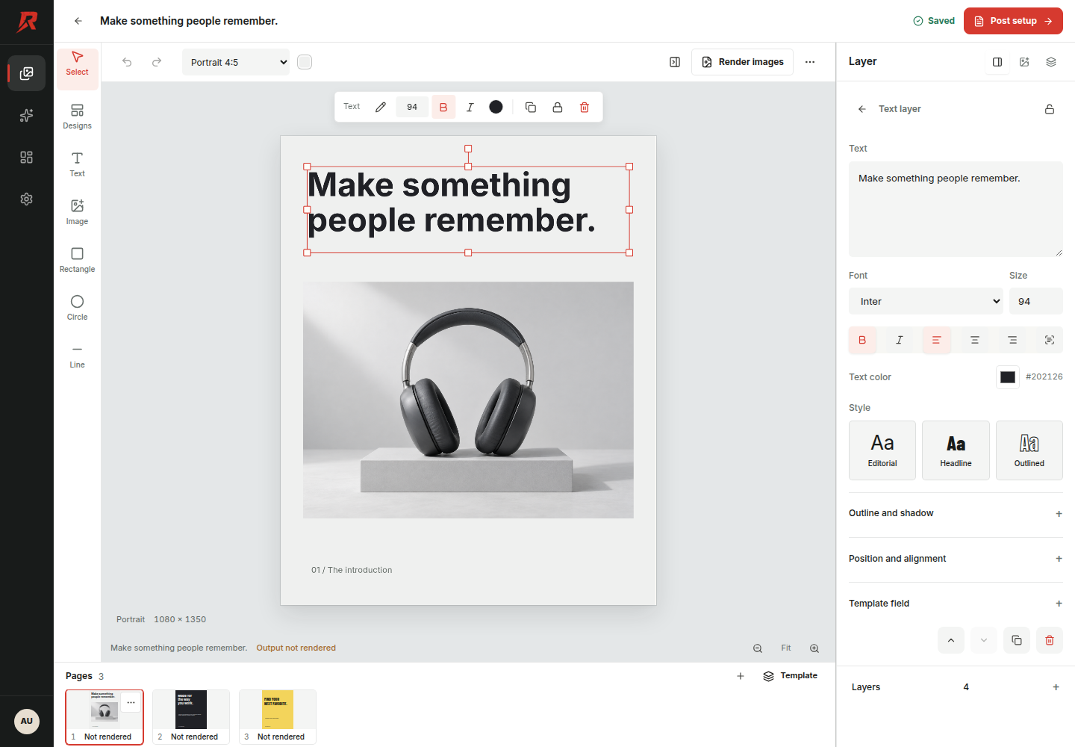Redo the last action
1075x747 pixels.
click(157, 62)
